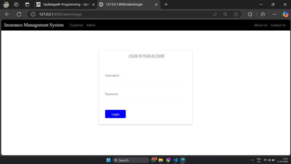Open the battery tray icon
This screenshot has width=291, height=164.
point(273,160)
